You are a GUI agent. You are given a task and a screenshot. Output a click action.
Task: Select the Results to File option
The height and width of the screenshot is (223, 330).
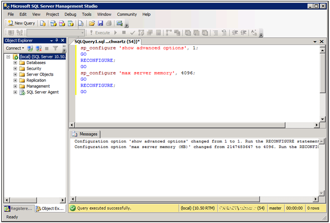tap(205, 33)
